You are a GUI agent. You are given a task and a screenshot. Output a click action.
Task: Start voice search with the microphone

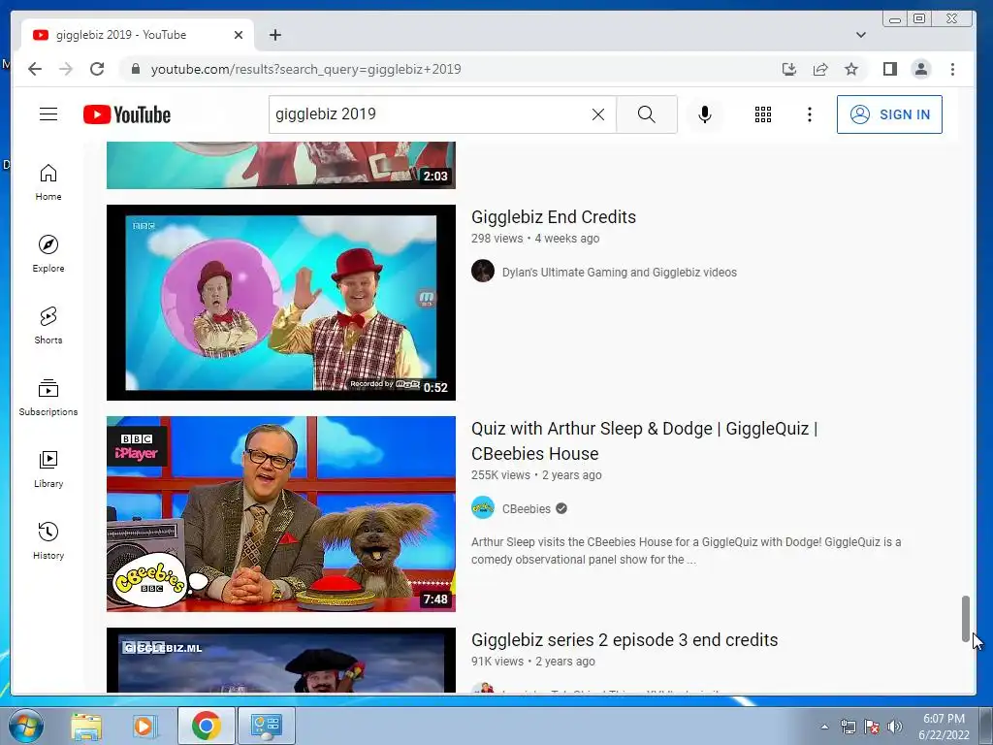[704, 114]
